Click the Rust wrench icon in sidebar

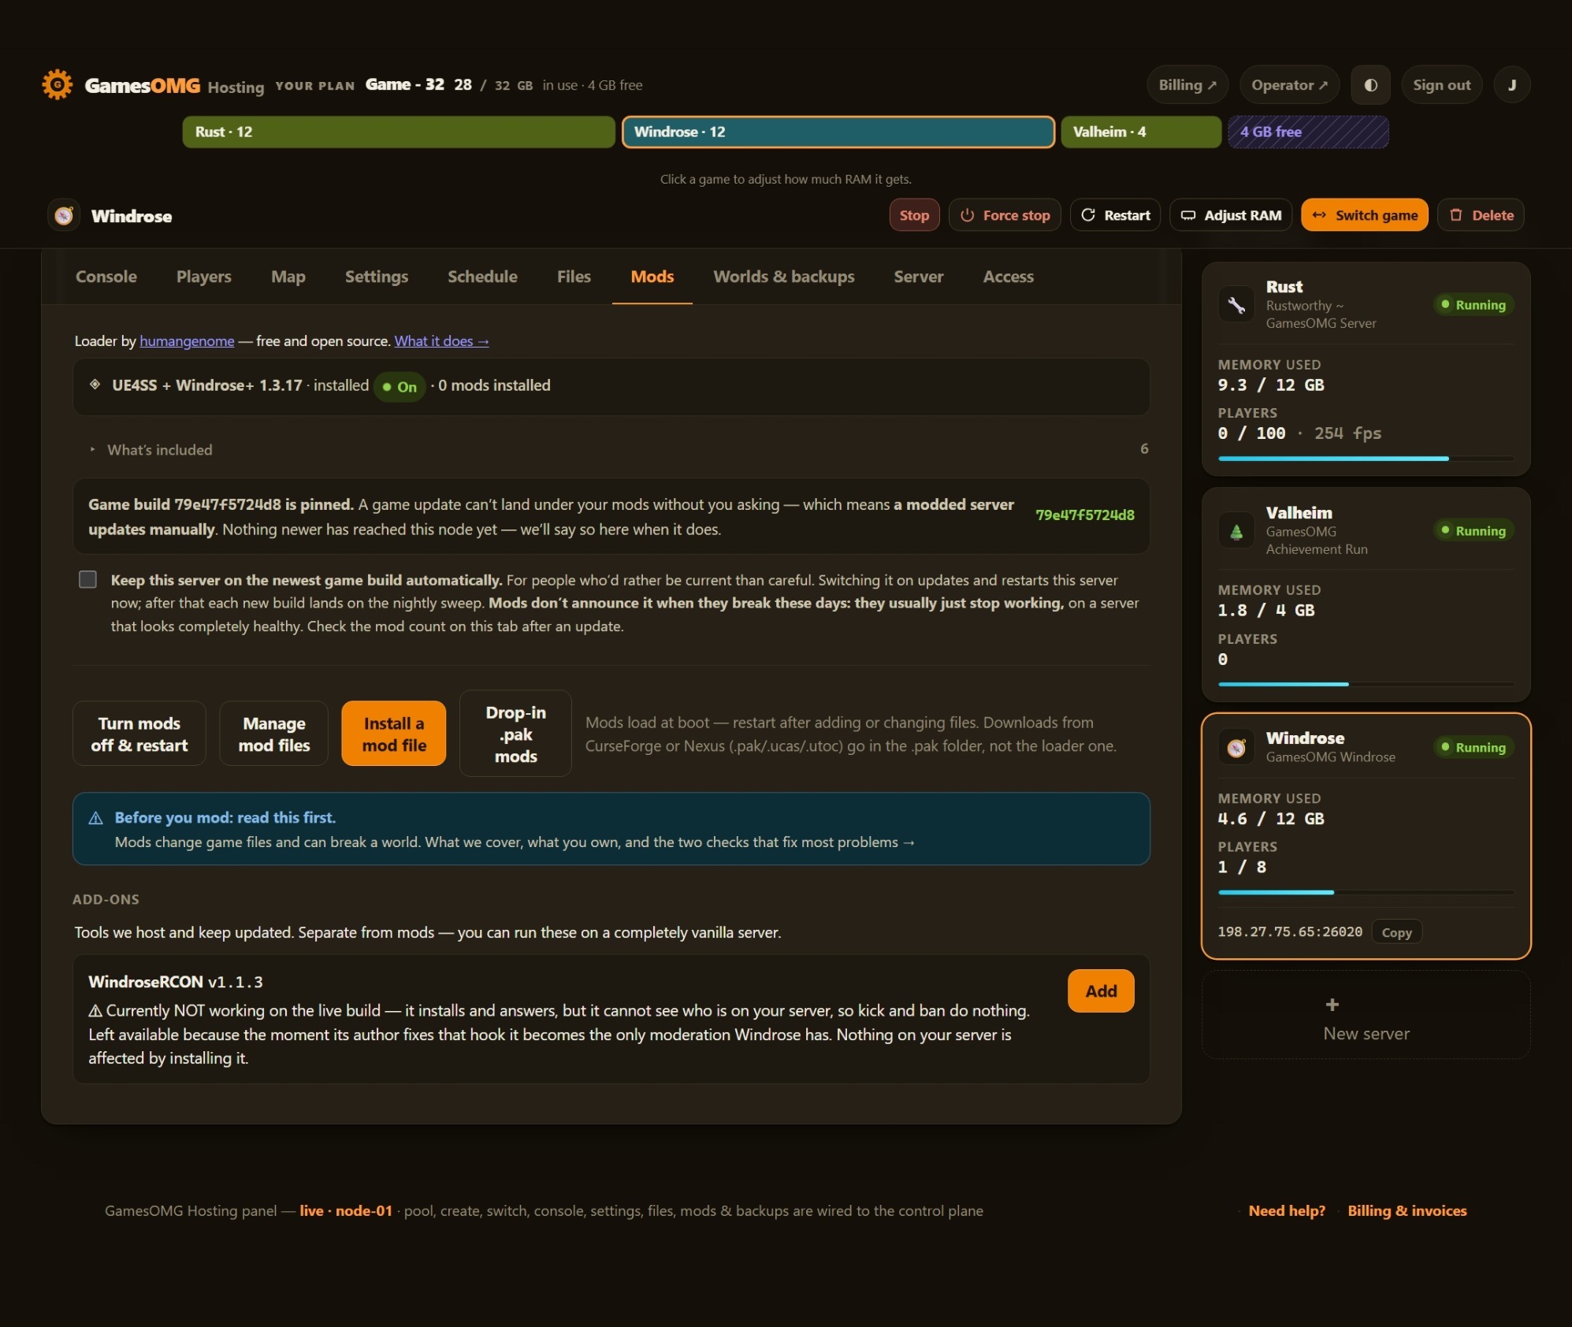(x=1236, y=304)
